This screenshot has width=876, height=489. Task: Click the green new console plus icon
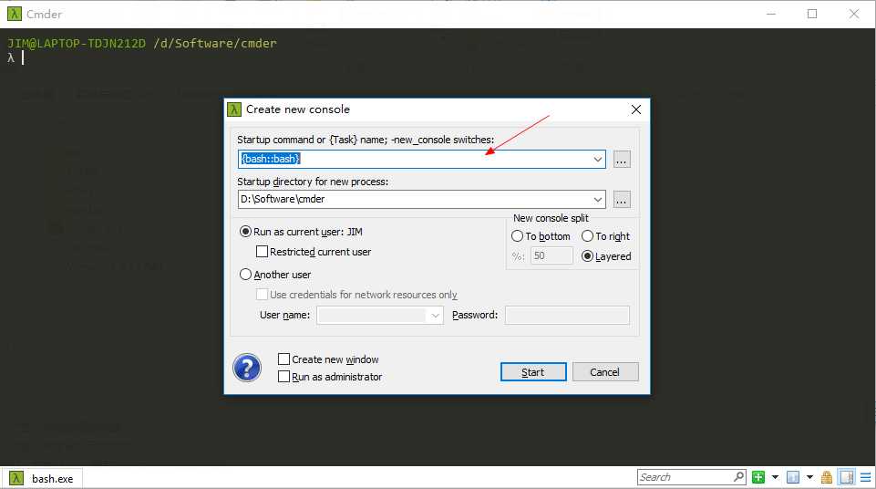(758, 477)
